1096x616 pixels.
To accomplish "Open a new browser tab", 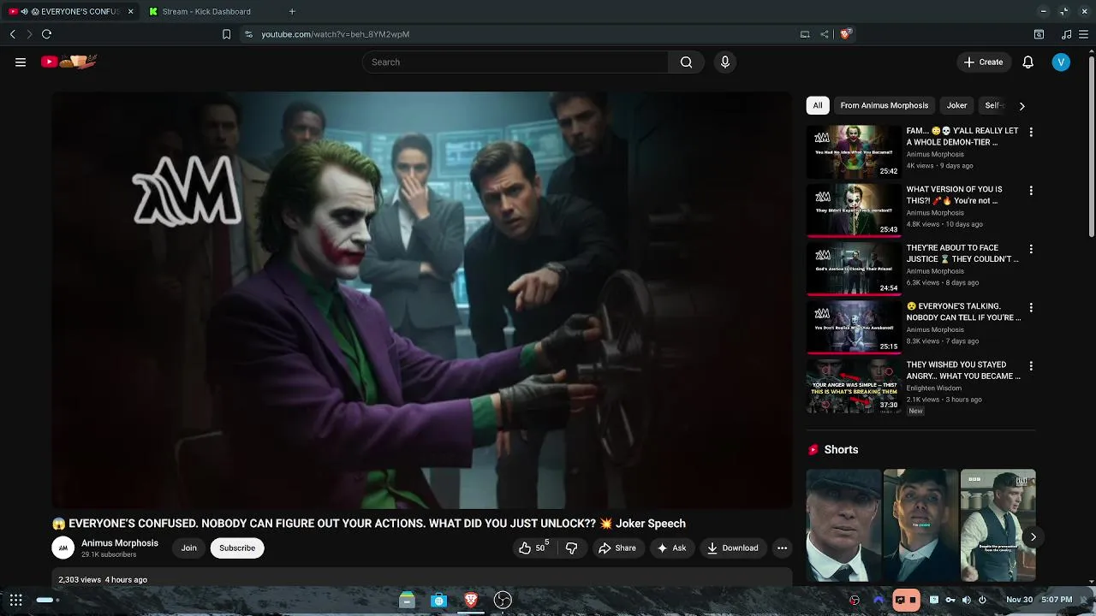I will [292, 11].
